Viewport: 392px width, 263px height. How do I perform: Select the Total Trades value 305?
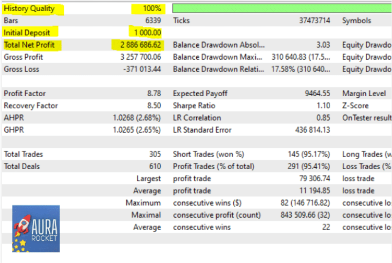(155, 154)
